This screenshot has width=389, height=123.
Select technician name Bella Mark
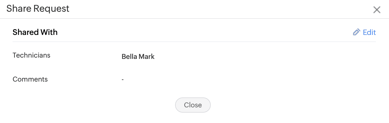point(138,57)
